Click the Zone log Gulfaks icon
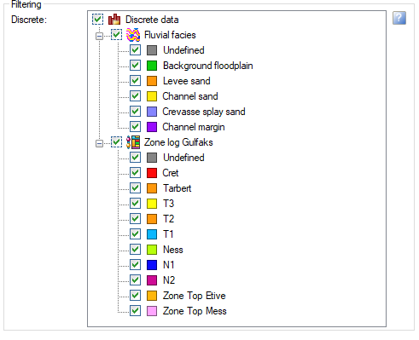This screenshot has height=340, width=419. click(133, 142)
